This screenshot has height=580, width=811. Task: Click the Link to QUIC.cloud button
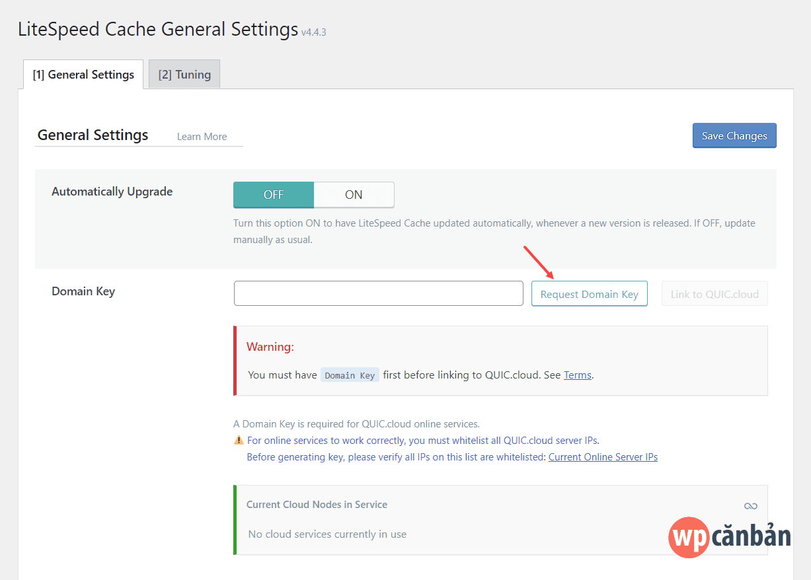click(x=714, y=294)
